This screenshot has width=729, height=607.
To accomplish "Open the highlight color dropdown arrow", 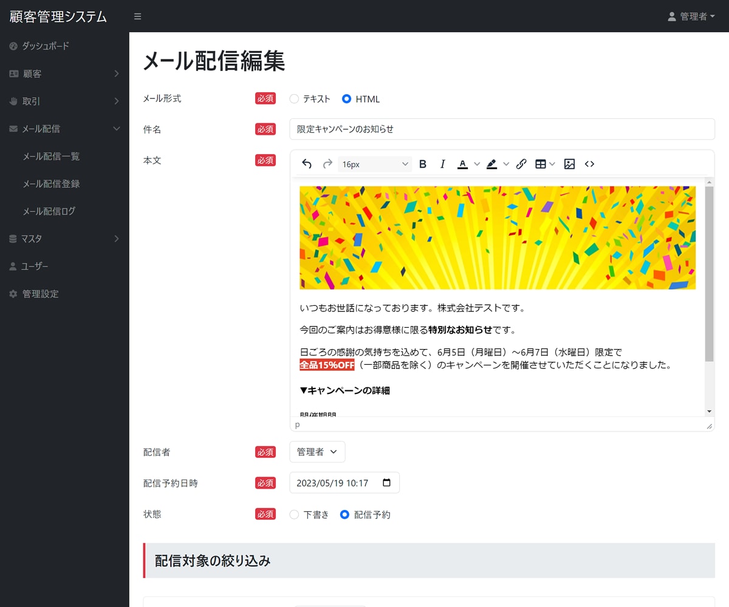I will coord(506,164).
